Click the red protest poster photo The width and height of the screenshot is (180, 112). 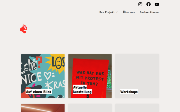coord(90,76)
